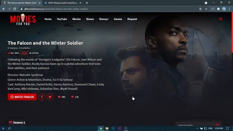Share on Twitter circle icon
Viewport: 233px width, 131px height.
coord(50,97)
